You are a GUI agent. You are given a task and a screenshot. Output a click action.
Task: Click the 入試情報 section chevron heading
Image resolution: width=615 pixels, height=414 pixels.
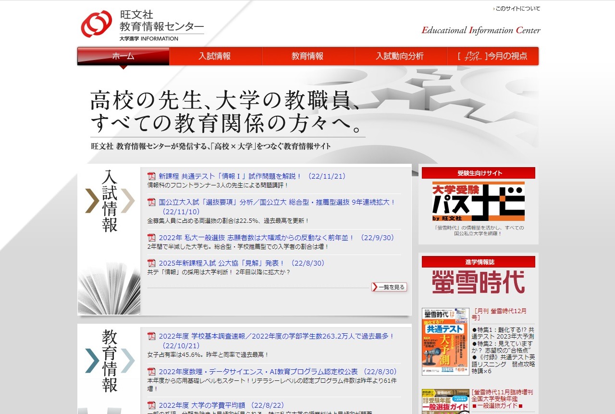coord(110,201)
